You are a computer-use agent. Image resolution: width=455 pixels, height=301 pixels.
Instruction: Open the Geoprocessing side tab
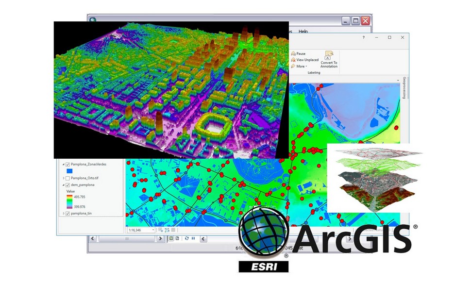point(404,87)
